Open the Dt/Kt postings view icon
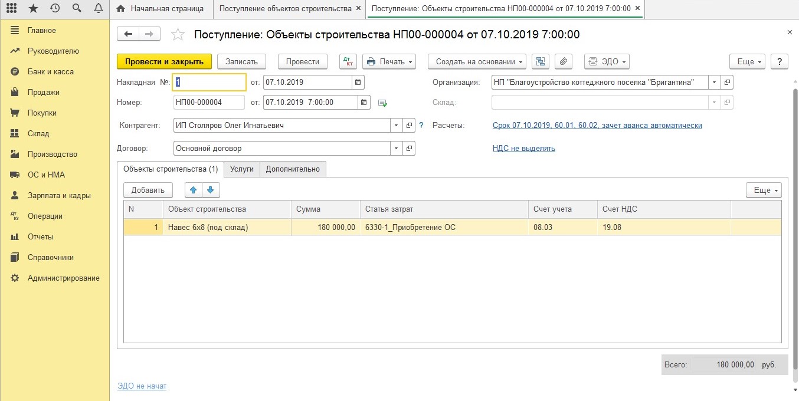The image size is (799, 401). [348, 62]
